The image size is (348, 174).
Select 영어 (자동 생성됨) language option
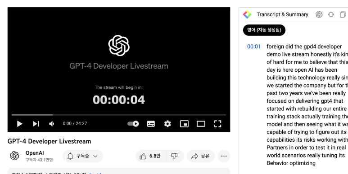tap(264, 30)
